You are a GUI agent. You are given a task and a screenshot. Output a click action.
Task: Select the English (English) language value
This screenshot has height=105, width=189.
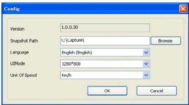[x=77, y=52]
